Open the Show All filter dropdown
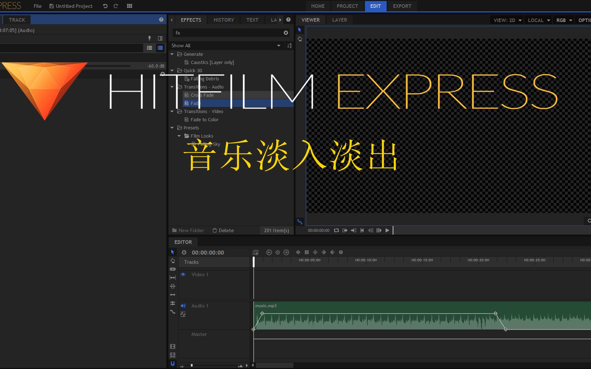Image resolution: width=591 pixels, height=369 pixels. coord(226,46)
